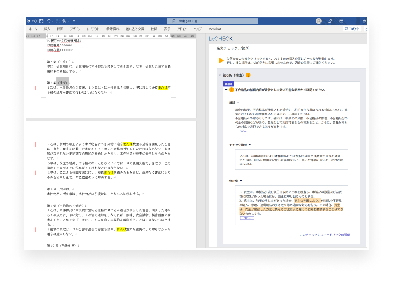The image size is (393, 282).
Task: Copy the 解説 explanation text
Action: (243, 132)
